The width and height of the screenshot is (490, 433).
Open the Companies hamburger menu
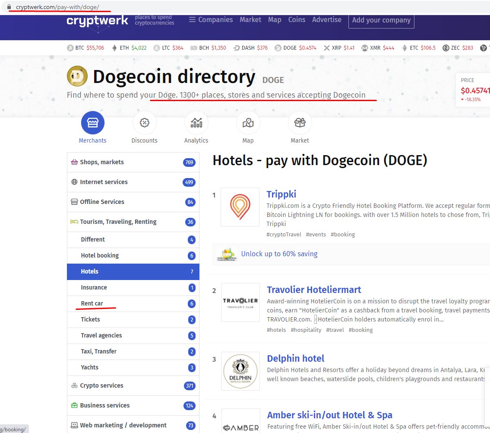pos(211,20)
